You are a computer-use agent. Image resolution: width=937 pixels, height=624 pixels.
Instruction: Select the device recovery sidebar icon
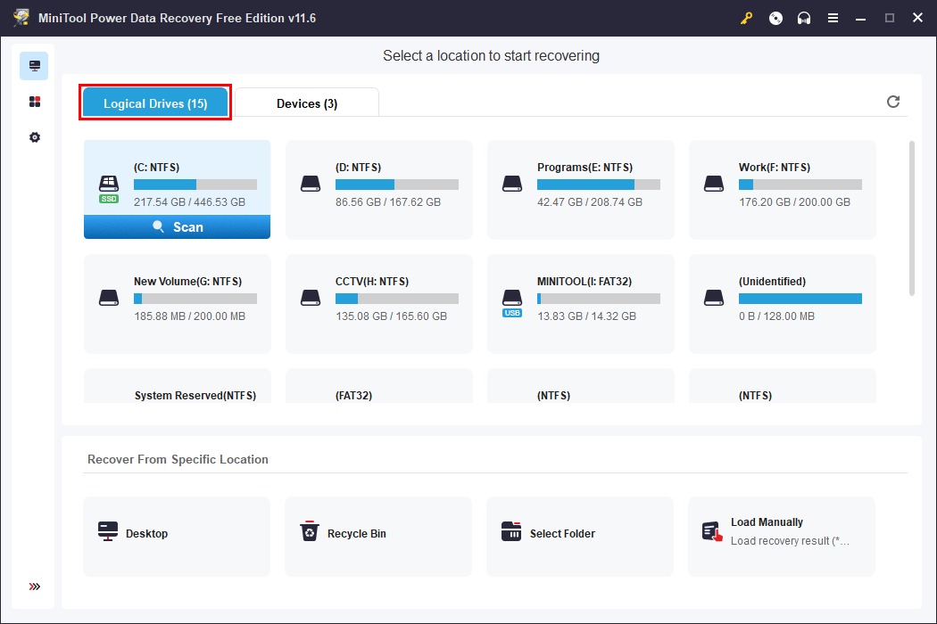pyautogui.click(x=34, y=65)
